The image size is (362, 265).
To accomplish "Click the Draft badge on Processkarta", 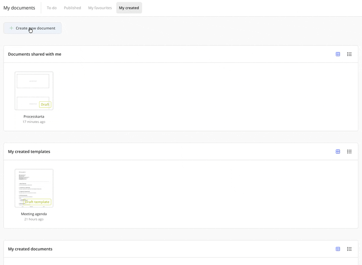I will coord(45,104).
